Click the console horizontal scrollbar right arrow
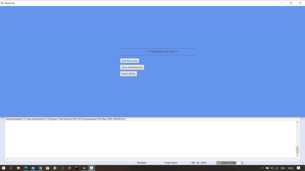 (x=294, y=159)
